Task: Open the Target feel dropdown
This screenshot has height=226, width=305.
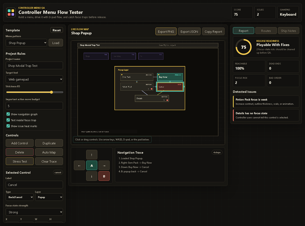Action: [x=34, y=79]
